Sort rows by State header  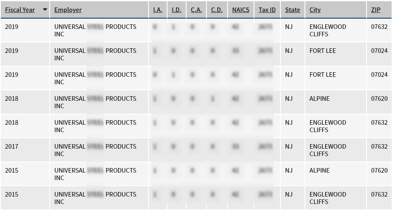tap(292, 9)
